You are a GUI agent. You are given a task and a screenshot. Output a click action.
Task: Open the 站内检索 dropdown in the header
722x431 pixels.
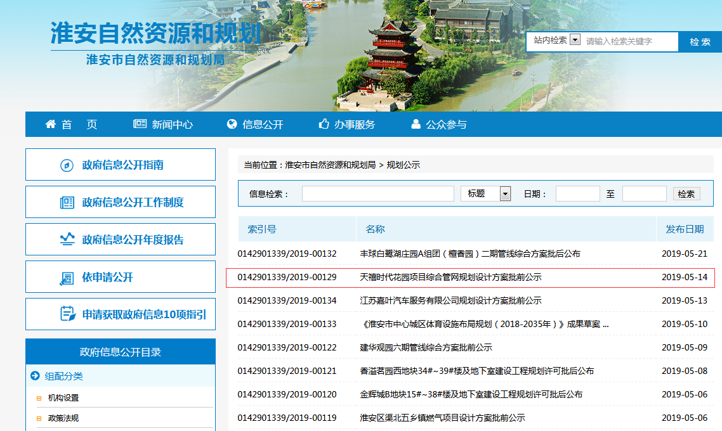(x=575, y=40)
